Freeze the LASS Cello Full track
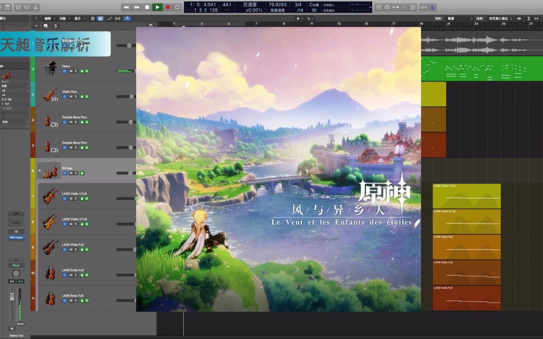This screenshot has width=543, height=339. [x=87, y=275]
